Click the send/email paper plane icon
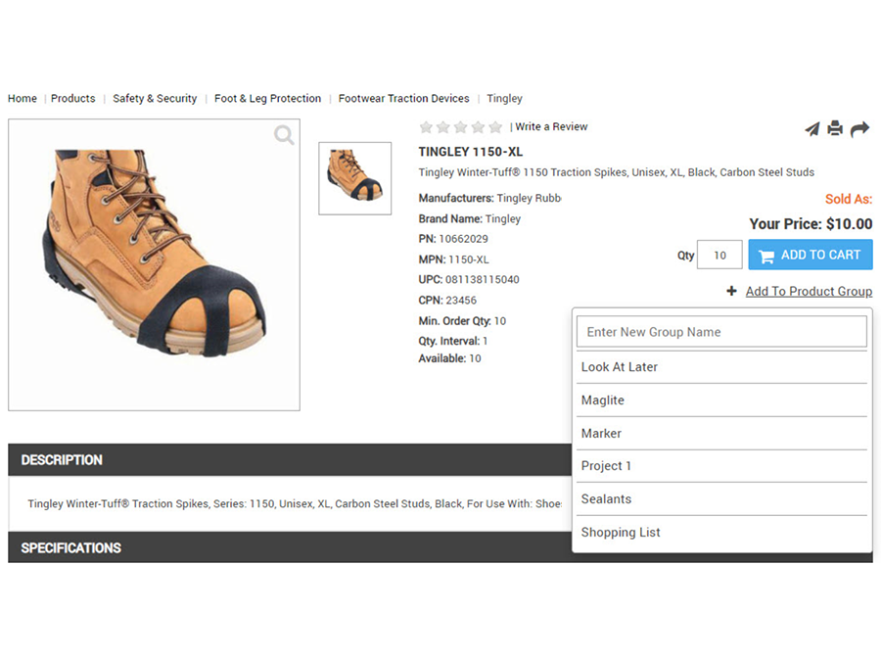The width and height of the screenshot is (881, 659). click(811, 129)
